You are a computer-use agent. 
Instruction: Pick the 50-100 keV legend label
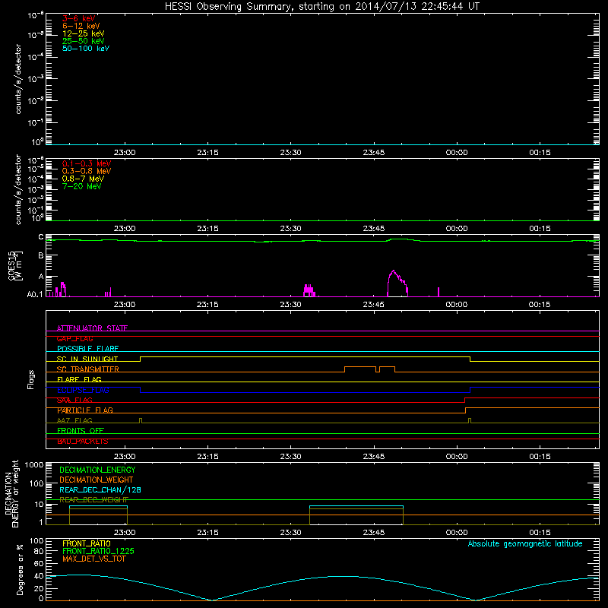point(86,49)
